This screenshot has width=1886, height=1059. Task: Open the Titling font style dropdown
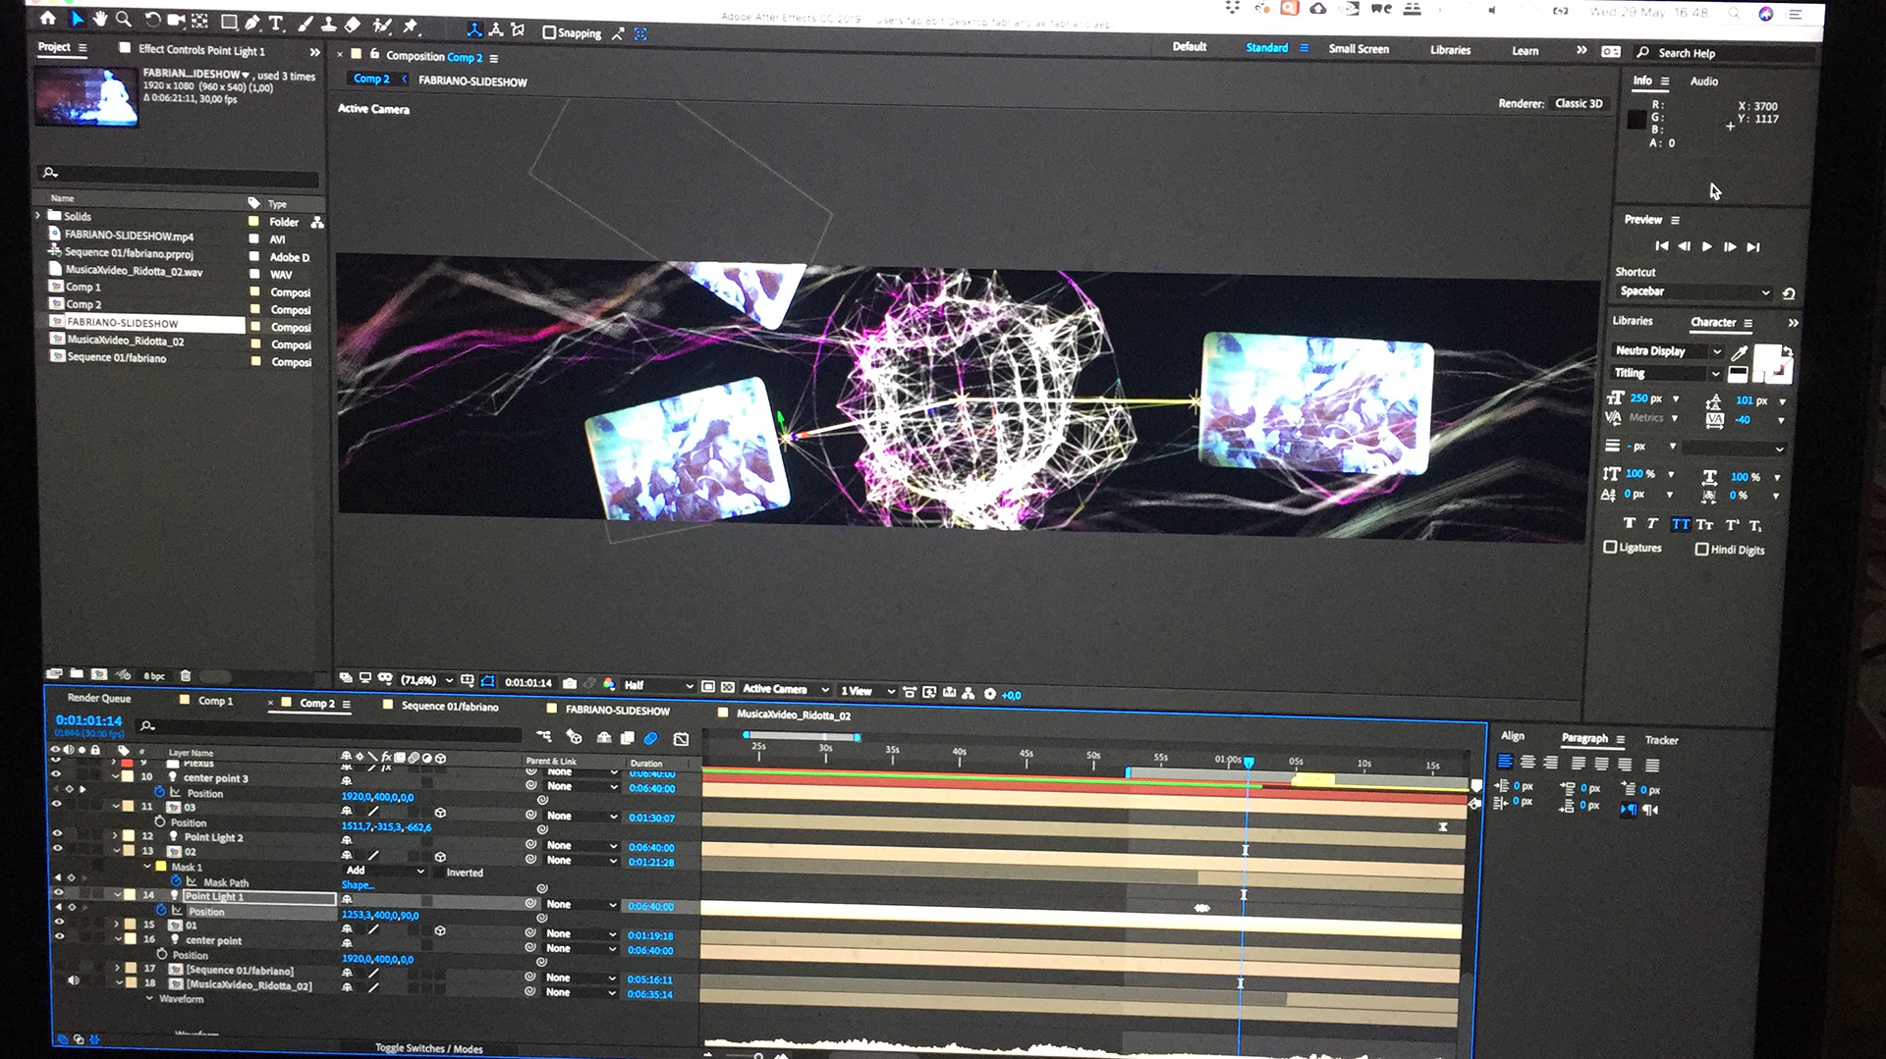point(1667,373)
